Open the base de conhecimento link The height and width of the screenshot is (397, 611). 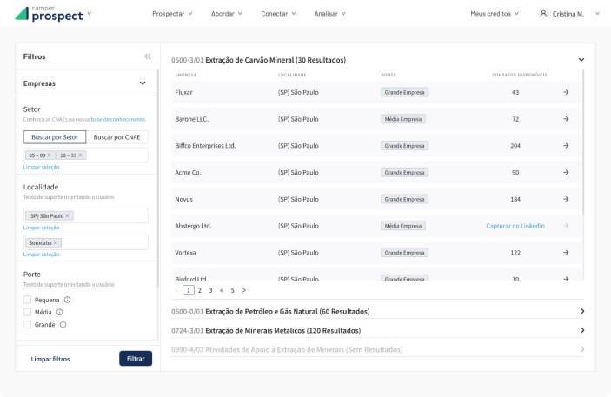pos(118,119)
